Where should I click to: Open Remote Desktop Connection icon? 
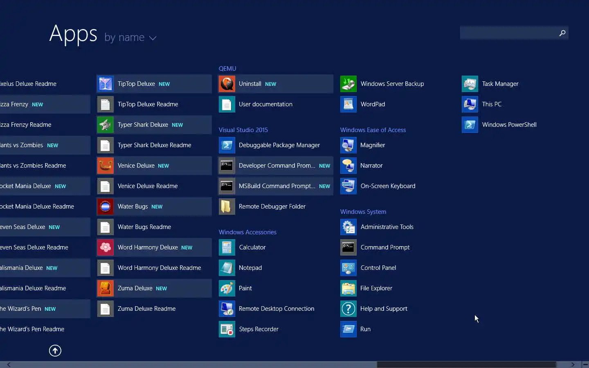coord(227,309)
